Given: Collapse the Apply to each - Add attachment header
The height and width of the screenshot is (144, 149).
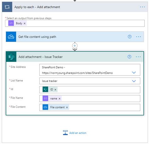Looking at the screenshot, I should point(75,7).
